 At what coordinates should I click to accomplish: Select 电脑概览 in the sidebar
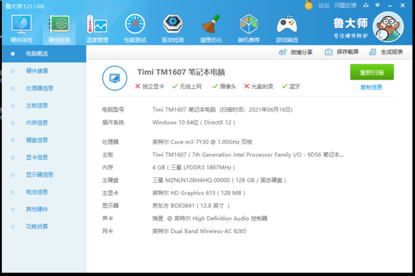(x=44, y=53)
